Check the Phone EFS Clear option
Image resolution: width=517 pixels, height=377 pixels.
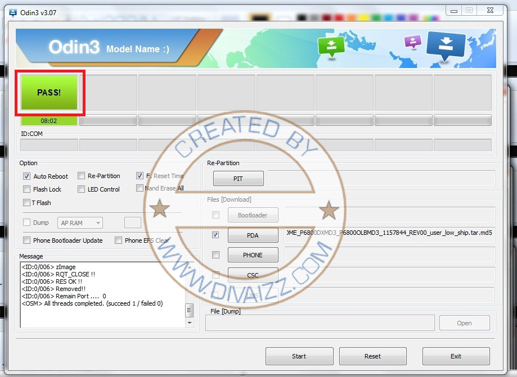pyautogui.click(x=118, y=240)
